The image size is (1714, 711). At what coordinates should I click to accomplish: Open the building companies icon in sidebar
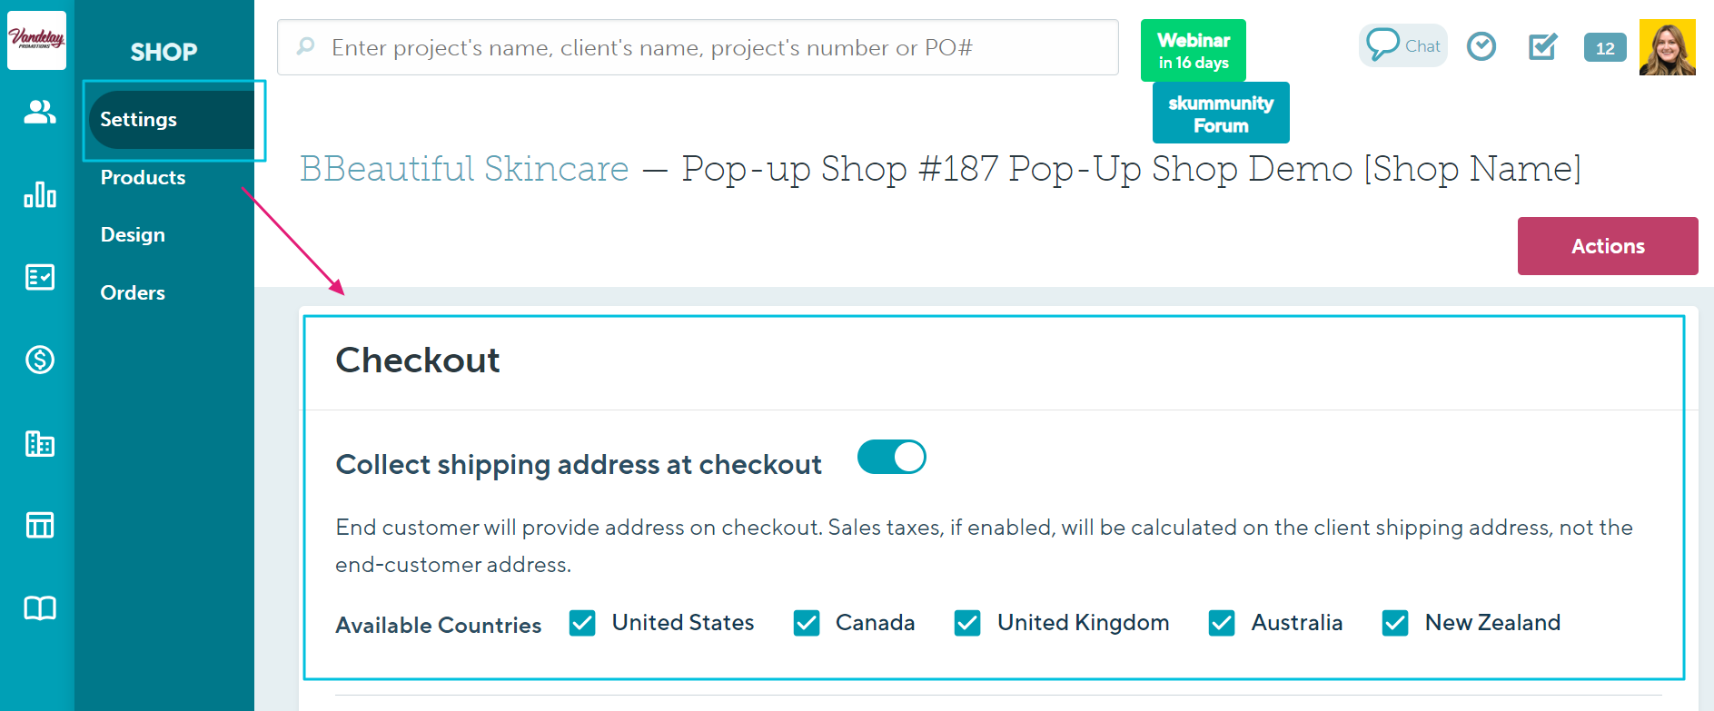point(40,443)
